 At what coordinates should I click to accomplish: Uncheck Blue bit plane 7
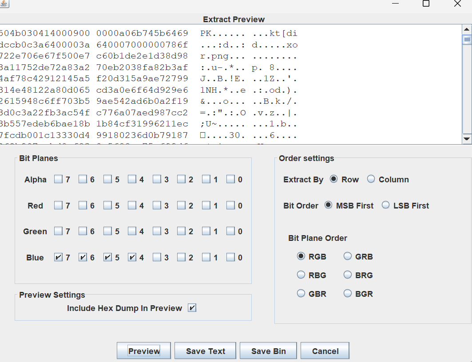tap(58, 257)
